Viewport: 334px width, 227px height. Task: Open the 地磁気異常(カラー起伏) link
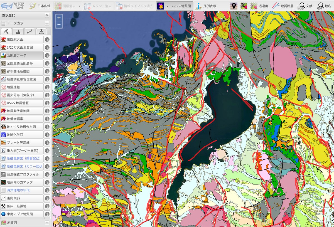point(22,166)
